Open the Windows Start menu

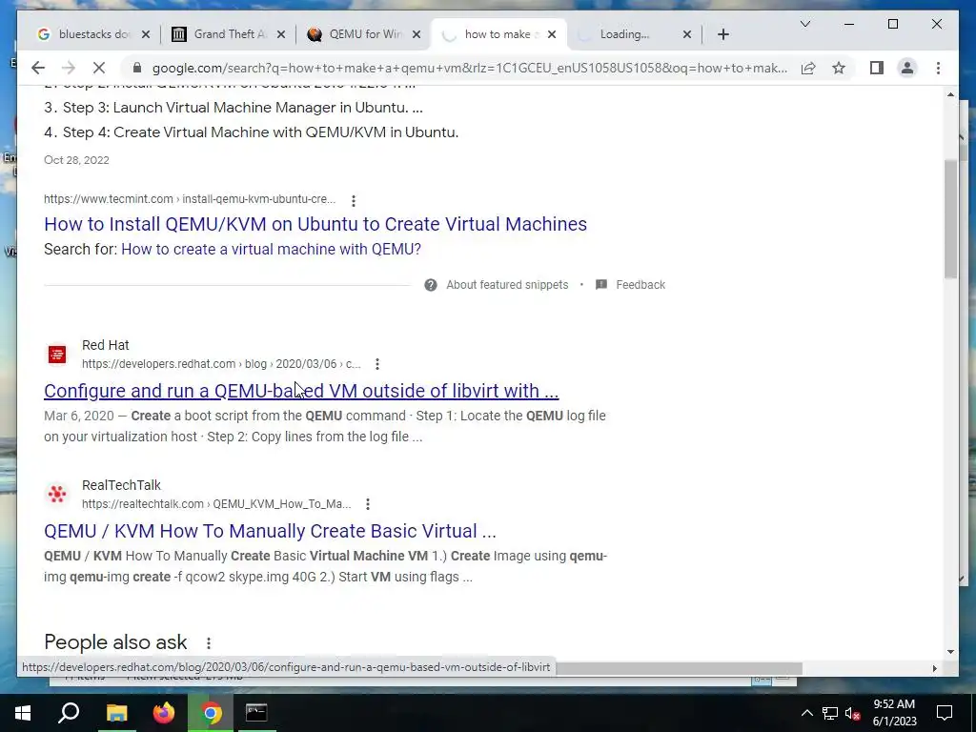tap(23, 713)
